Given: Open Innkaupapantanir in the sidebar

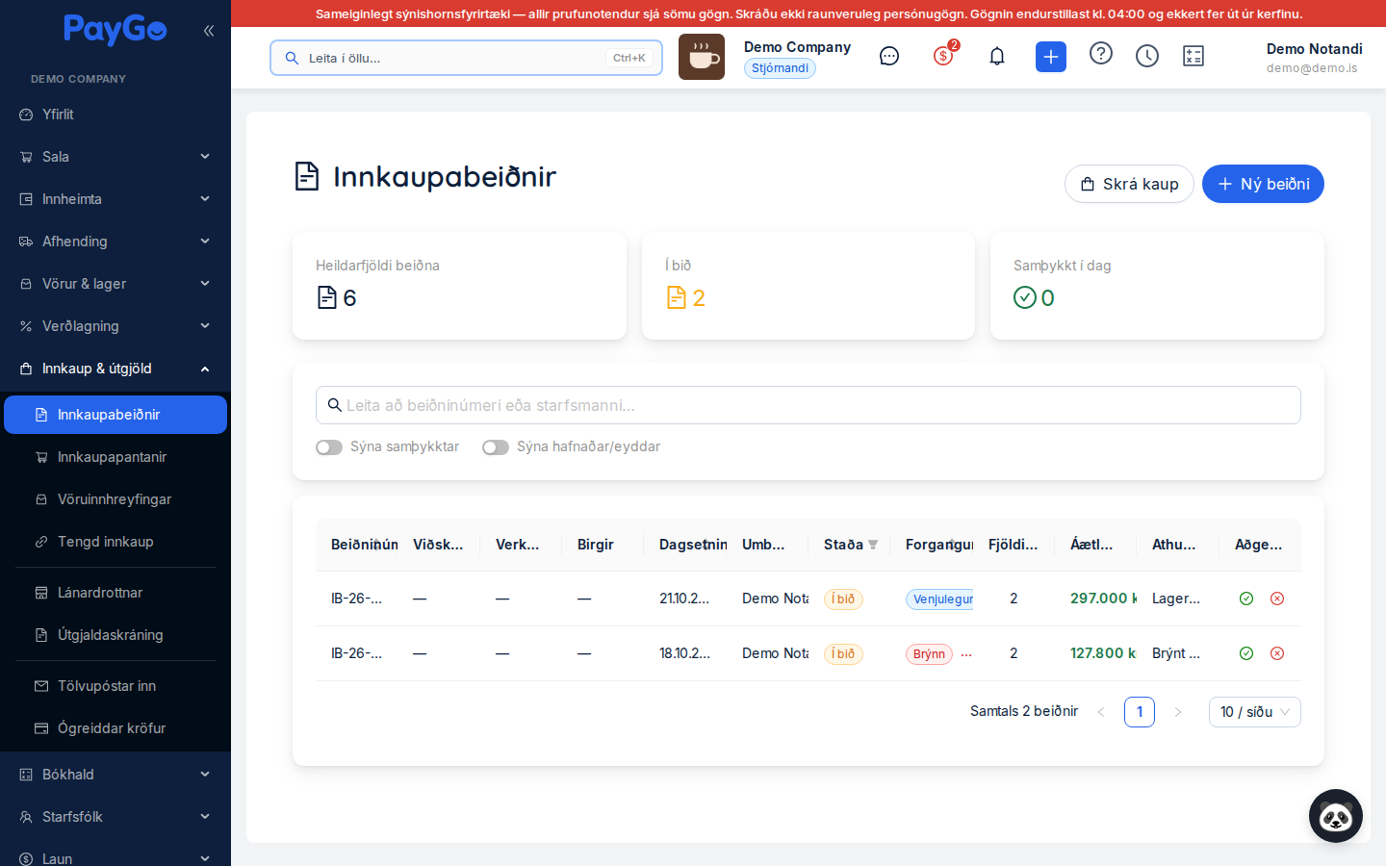Looking at the screenshot, I should [x=115, y=457].
